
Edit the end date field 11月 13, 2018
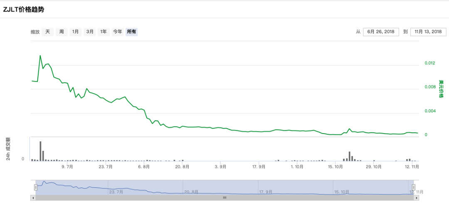point(428,32)
